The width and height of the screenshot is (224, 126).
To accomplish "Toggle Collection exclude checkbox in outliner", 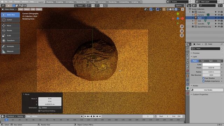I will [x=193, y=12].
